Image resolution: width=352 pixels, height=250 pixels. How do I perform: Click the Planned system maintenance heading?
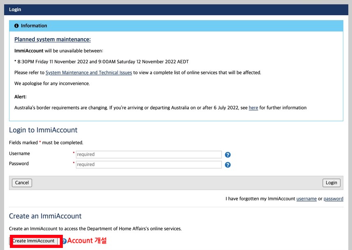coord(53,39)
